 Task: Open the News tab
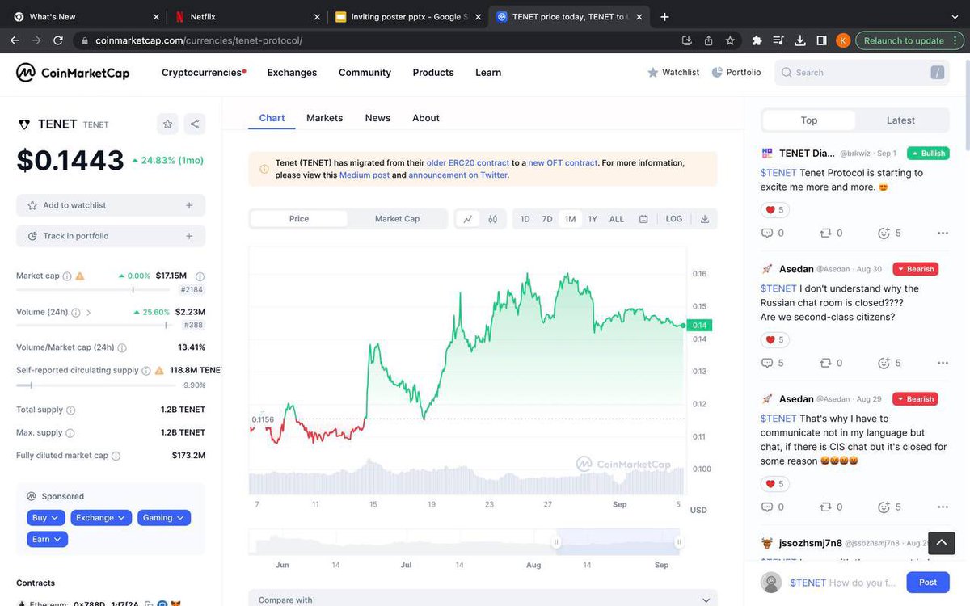377,118
